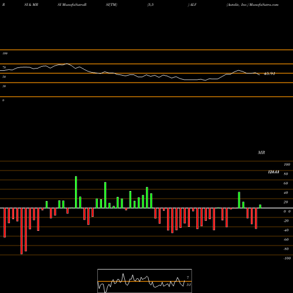
Task: Click the -80 label on the MR axis
Action: pos(286,249)
